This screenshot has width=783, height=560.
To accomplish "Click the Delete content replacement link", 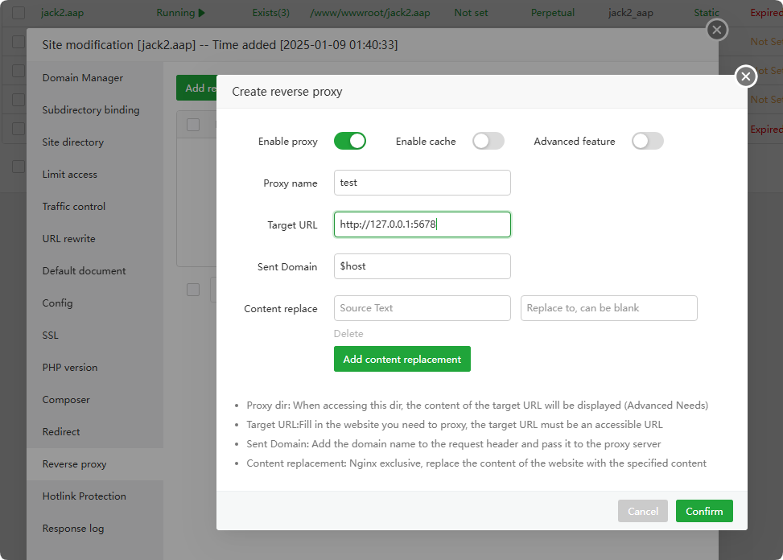I will (x=348, y=333).
